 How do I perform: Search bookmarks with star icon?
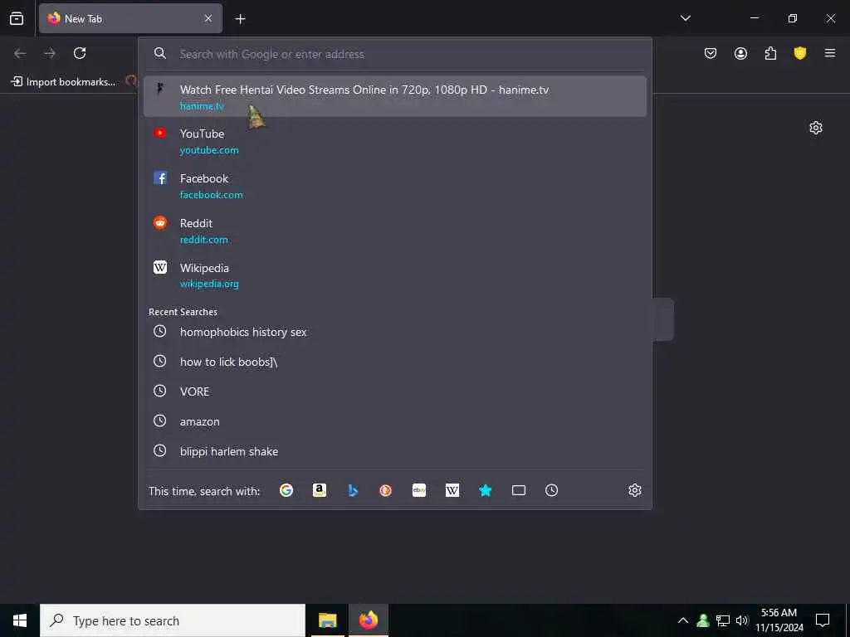pos(485,490)
